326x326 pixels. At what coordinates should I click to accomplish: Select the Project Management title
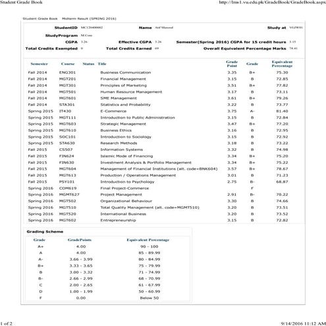121,194
